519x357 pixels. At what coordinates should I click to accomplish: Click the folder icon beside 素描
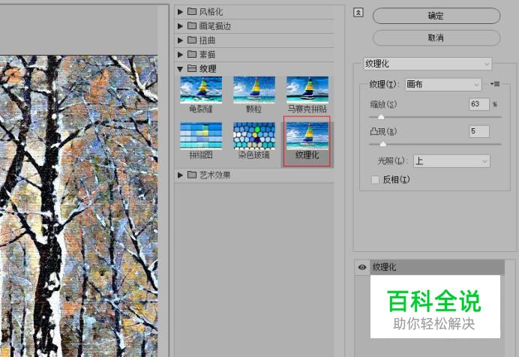tap(192, 54)
